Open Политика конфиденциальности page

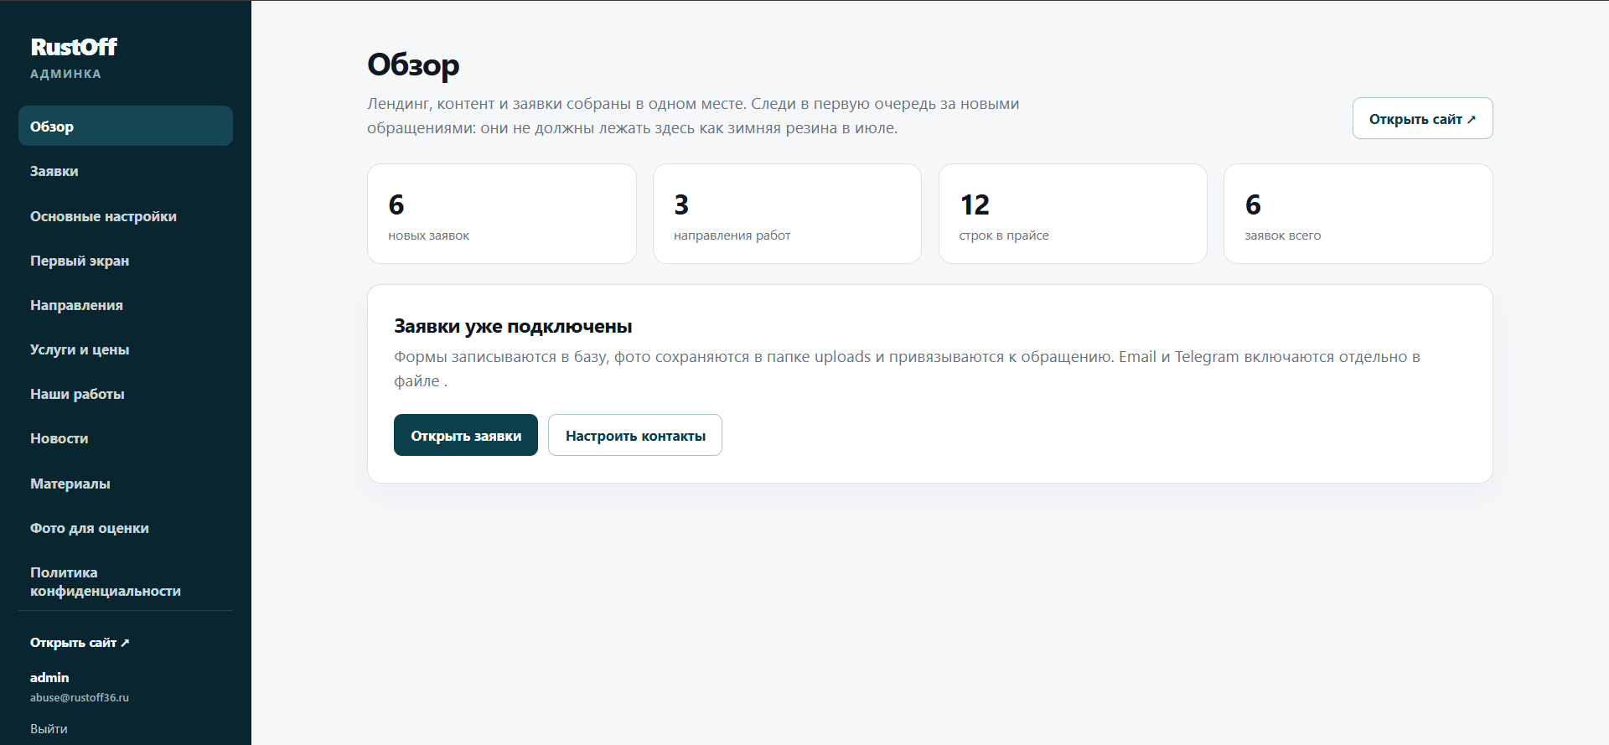click(x=126, y=582)
